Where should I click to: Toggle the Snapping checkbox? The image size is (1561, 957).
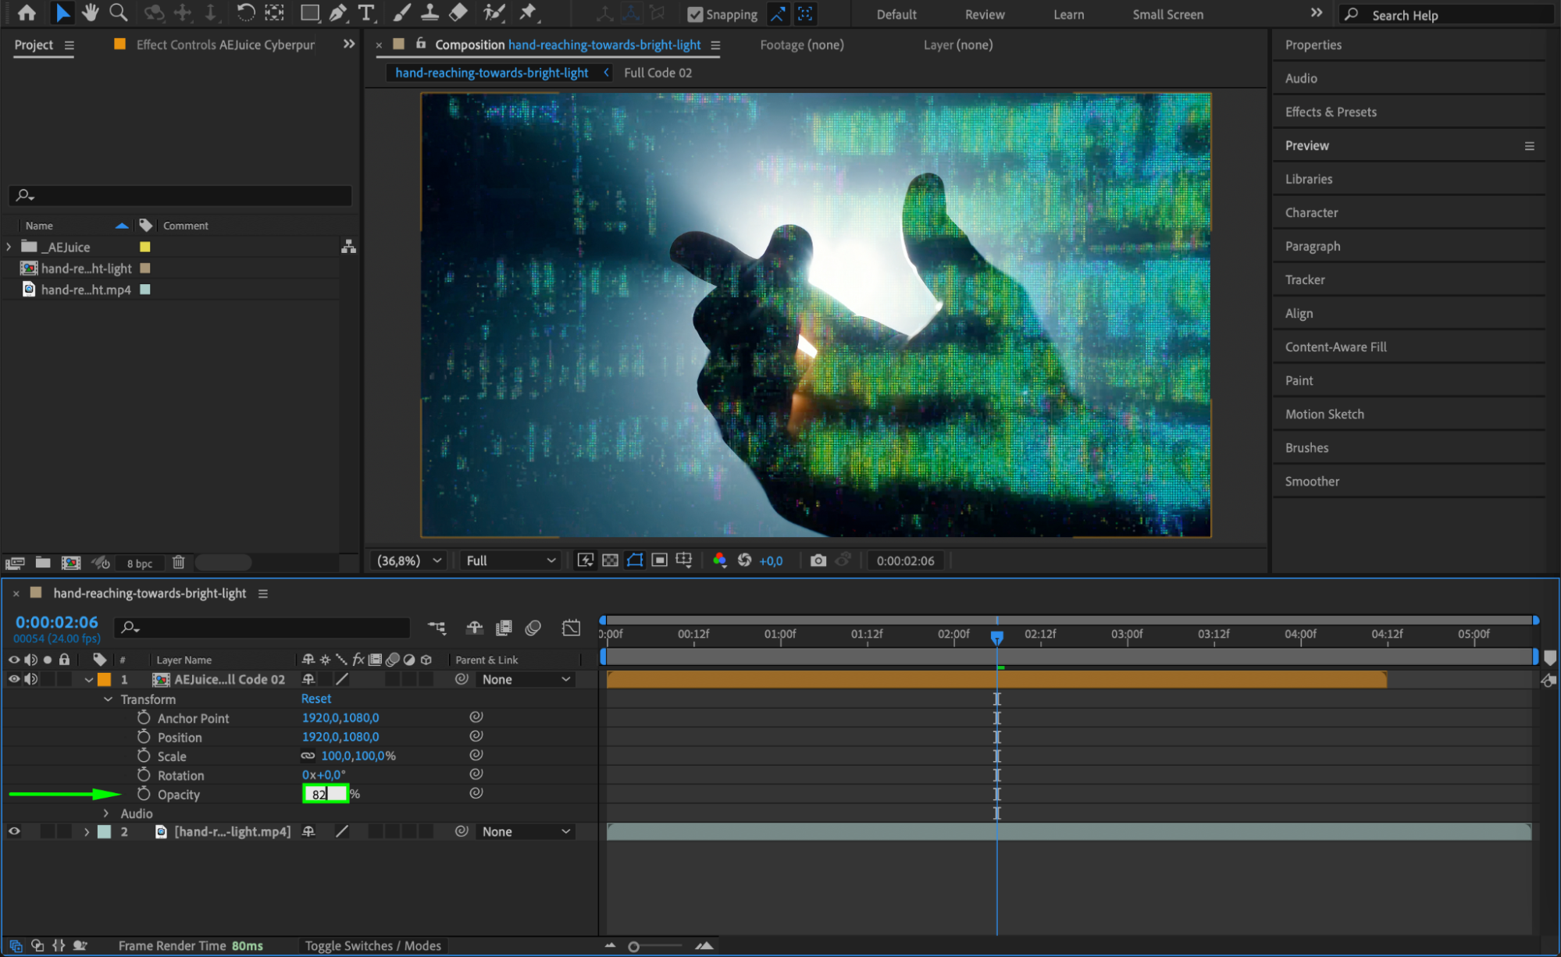point(694,14)
